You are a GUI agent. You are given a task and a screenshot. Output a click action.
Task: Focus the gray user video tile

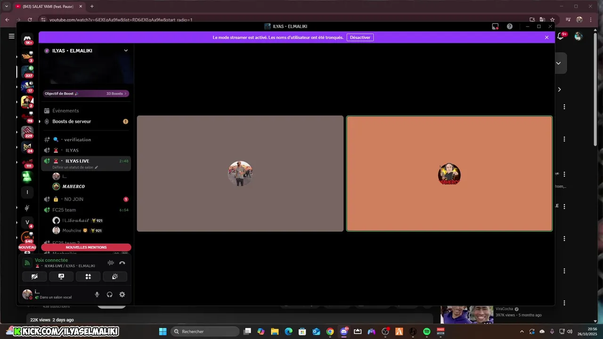(240, 174)
